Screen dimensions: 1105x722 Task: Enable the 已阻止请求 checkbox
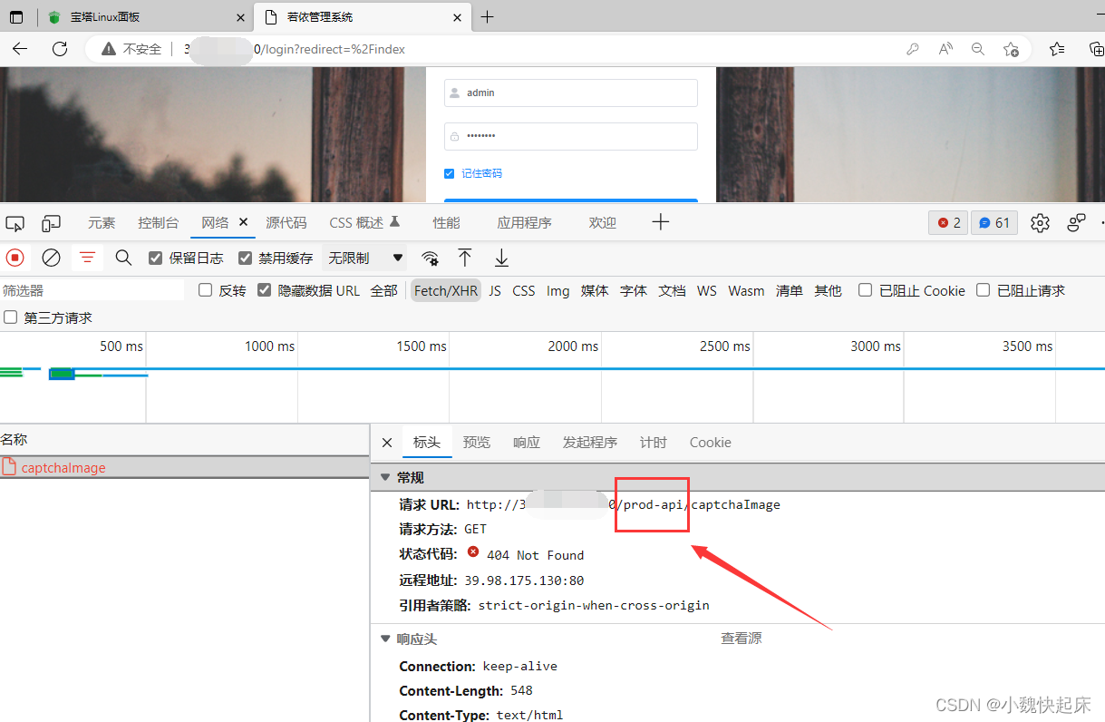point(983,290)
